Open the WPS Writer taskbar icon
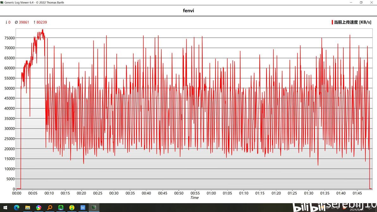 tap(83, 208)
